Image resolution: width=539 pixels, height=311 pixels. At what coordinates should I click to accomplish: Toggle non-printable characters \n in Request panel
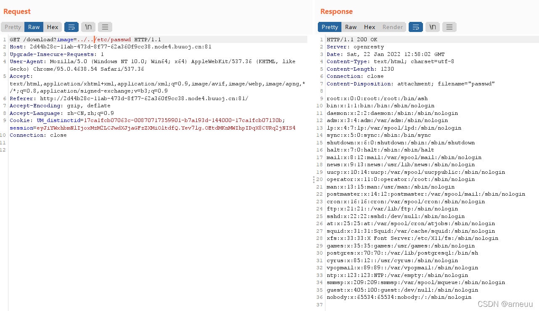click(x=88, y=27)
